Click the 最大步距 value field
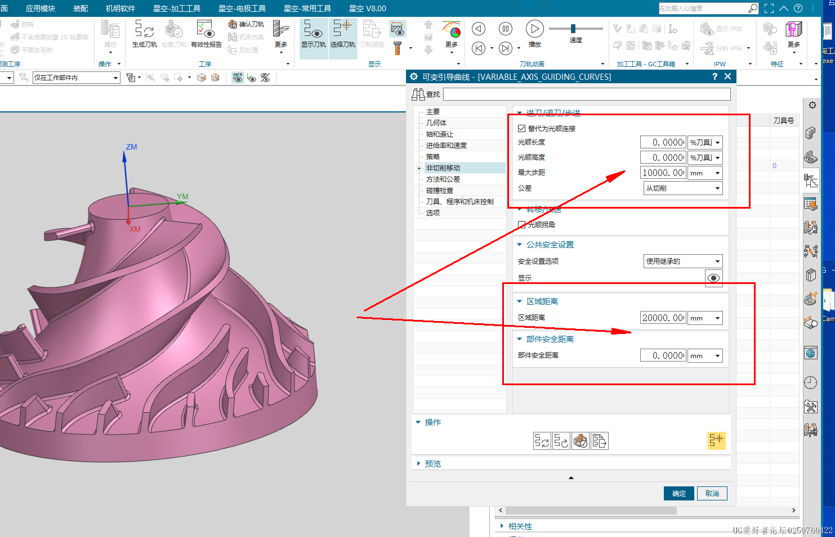Image resolution: width=835 pixels, height=537 pixels. [663, 173]
